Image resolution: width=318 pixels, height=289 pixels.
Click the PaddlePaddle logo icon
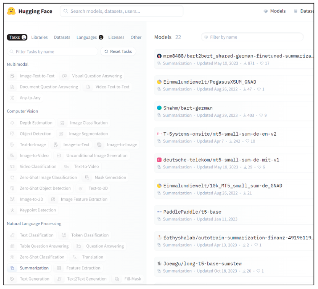click(x=159, y=212)
